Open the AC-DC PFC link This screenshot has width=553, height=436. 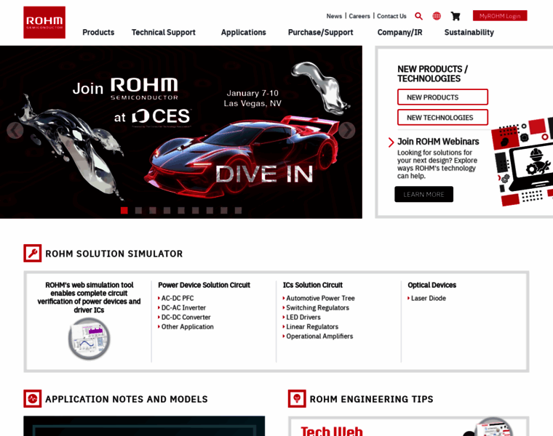pyautogui.click(x=178, y=299)
